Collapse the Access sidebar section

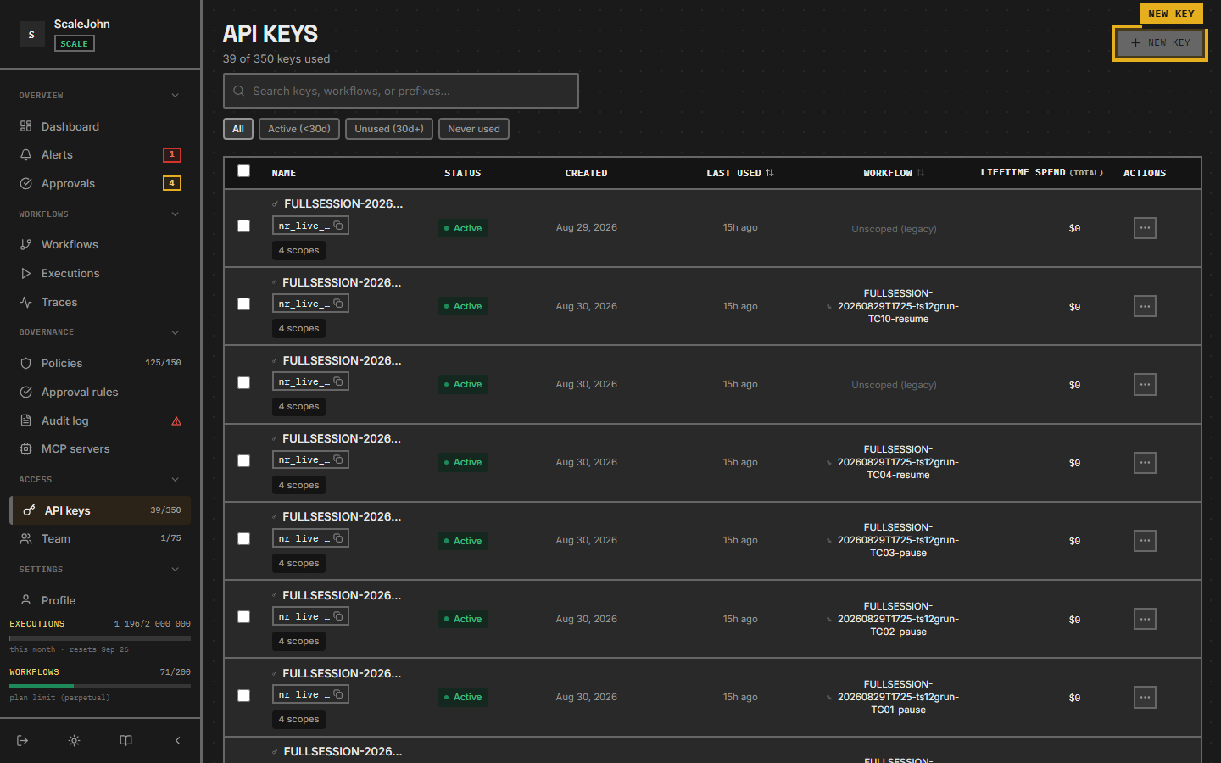[x=176, y=480]
